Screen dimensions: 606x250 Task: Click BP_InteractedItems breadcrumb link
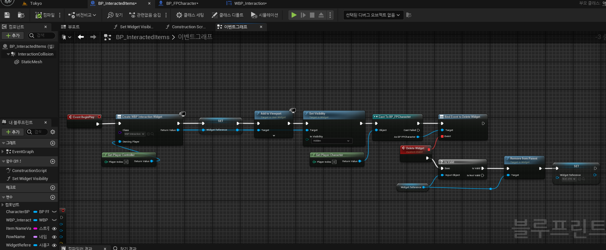[x=143, y=37]
